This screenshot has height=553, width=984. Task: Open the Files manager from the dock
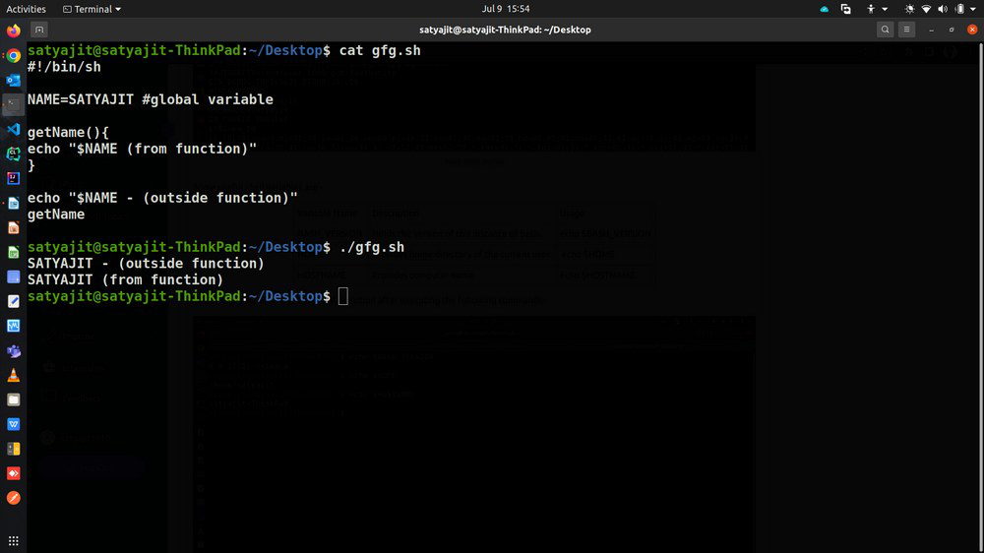[13, 399]
